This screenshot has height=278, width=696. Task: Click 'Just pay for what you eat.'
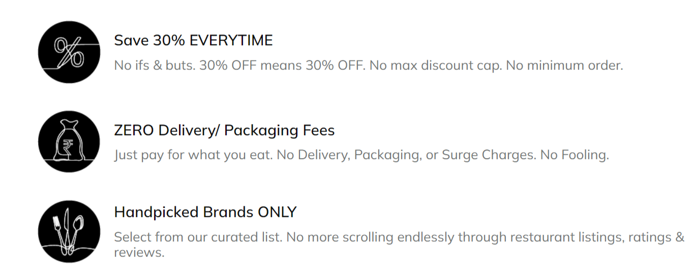[193, 155]
